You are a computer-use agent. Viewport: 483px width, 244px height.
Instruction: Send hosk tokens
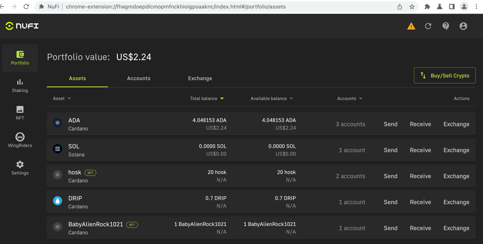click(x=391, y=176)
